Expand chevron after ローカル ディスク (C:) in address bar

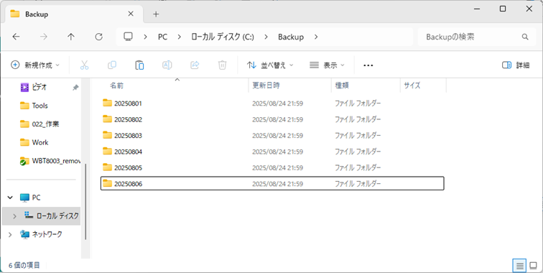pos(266,37)
